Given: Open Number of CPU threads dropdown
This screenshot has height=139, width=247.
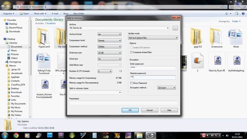Looking at the screenshot, I should (105, 71).
